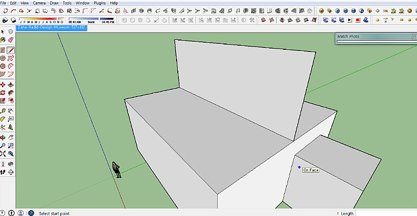Activate the Walk footprints tool
This screenshot has width=417, height=216.
point(3,172)
